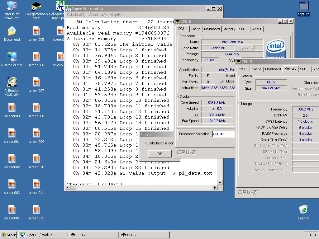Open Risorse di rete icon
Image resolution: width=319 pixels, height=239 pixels.
[12, 57]
